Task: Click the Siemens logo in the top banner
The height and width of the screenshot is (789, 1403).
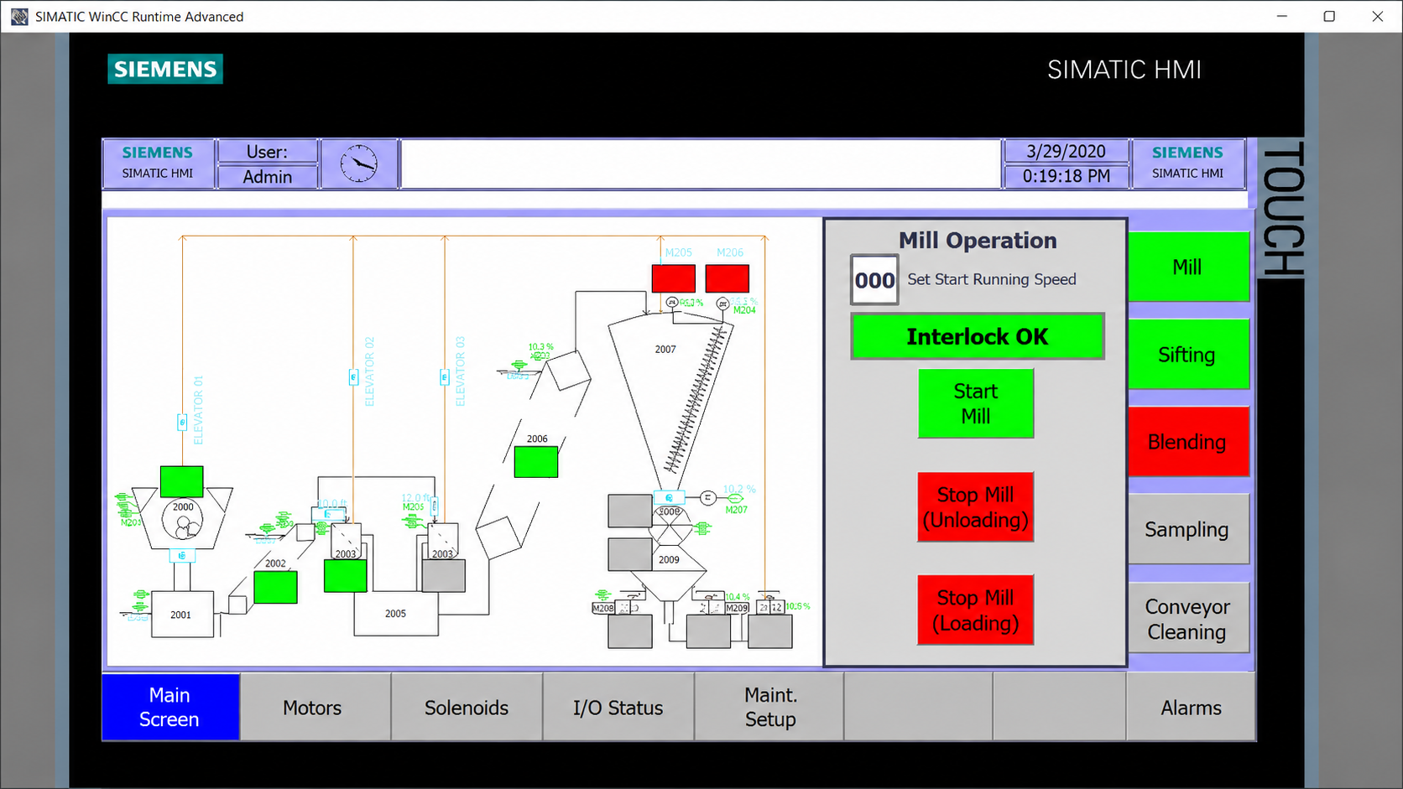Action: click(165, 69)
